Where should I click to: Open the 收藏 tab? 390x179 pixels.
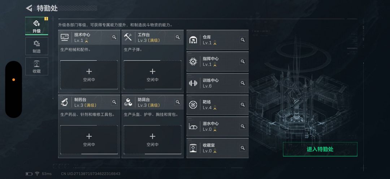36,66
